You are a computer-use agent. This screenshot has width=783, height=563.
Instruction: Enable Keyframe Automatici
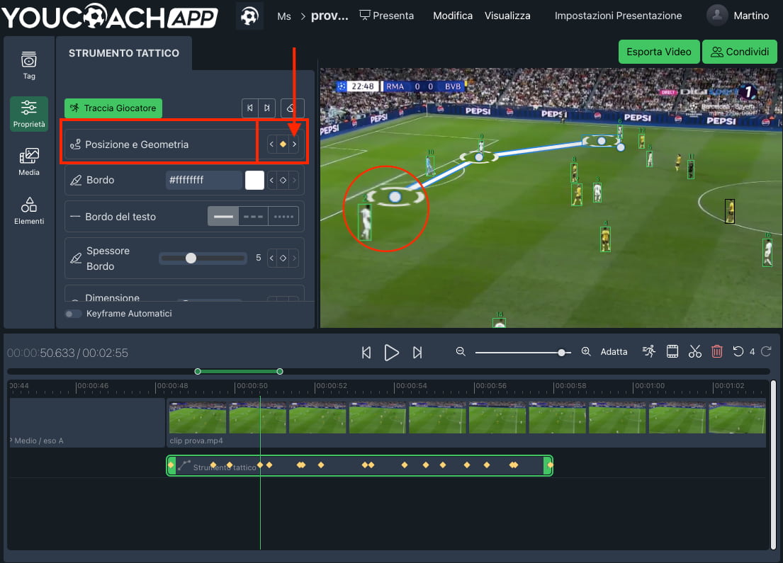(73, 312)
